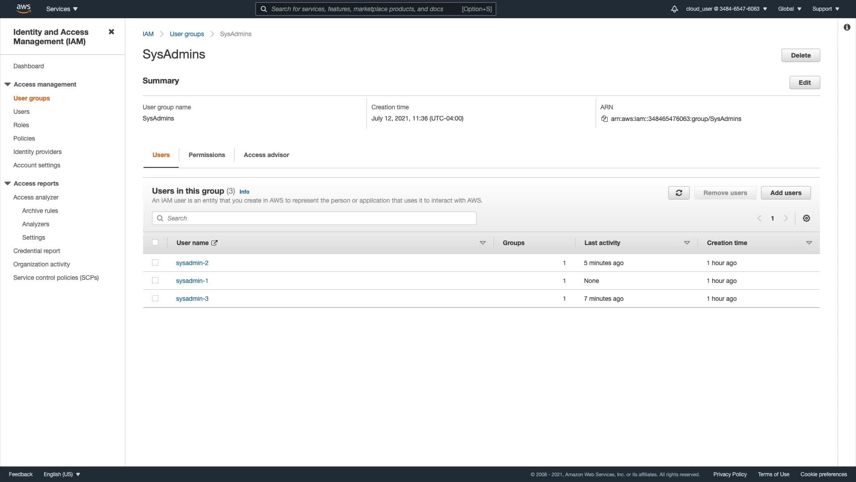Open the notifications bell icon
This screenshot has height=482, width=856.
tap(674, 9)
